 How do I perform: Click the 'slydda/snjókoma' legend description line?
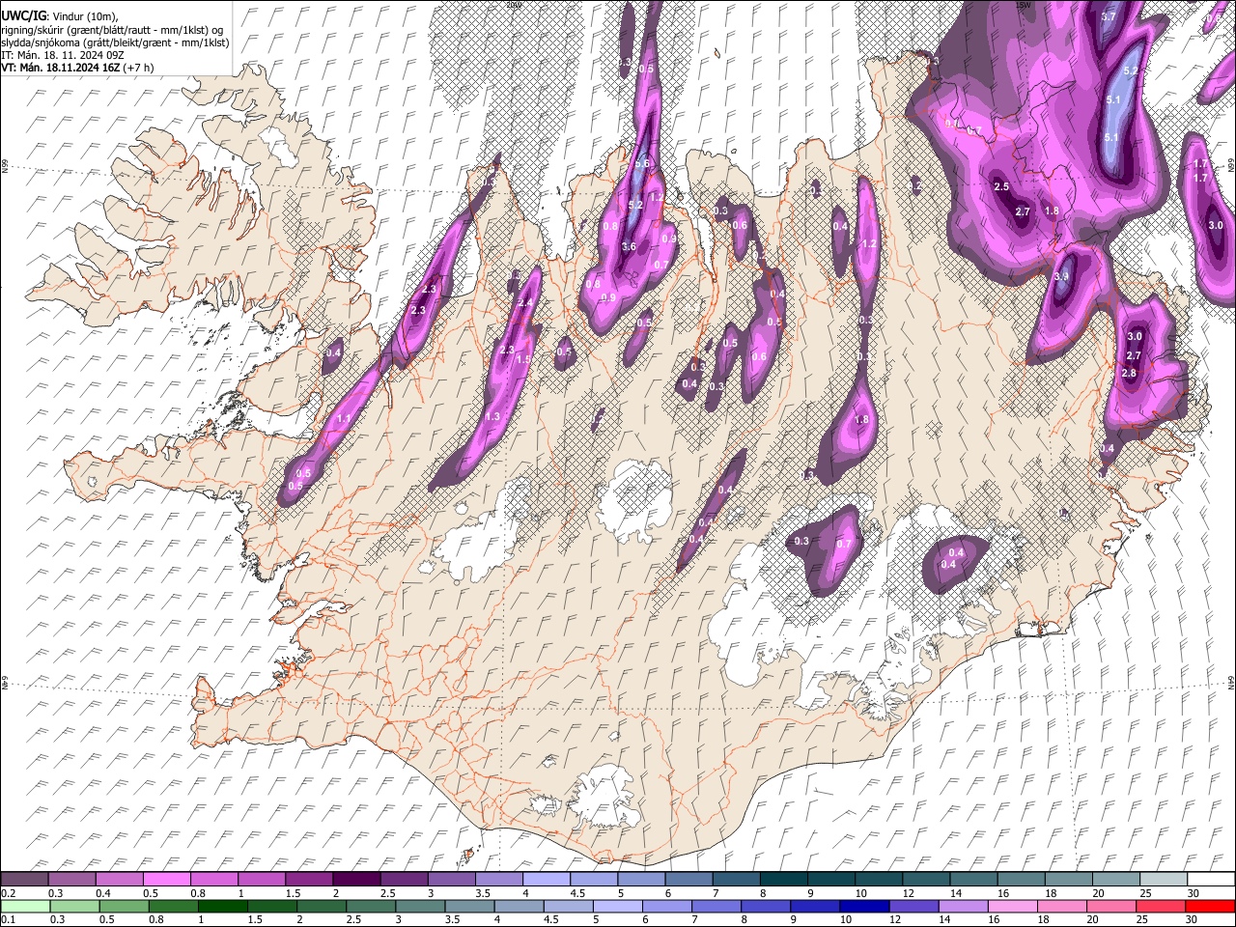(116, 42)
